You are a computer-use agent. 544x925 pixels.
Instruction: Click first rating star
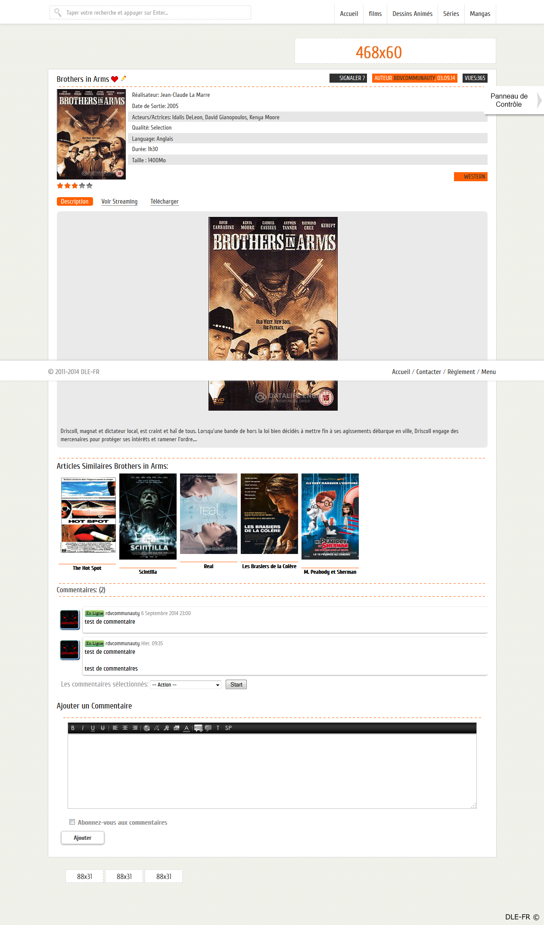(60, 186)
